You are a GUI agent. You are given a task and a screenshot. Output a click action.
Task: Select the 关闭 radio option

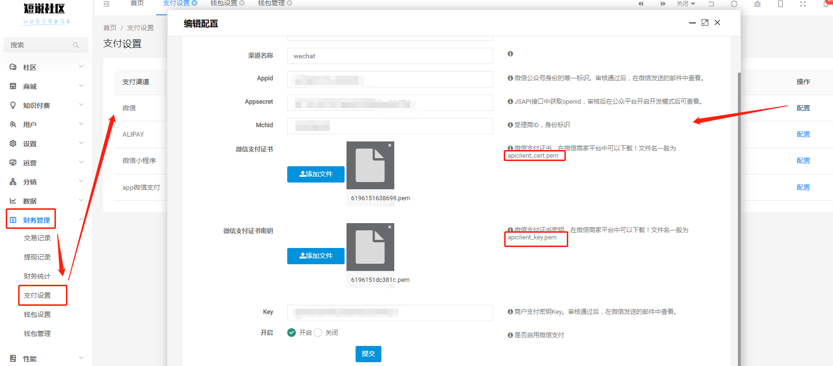[318, 333]
